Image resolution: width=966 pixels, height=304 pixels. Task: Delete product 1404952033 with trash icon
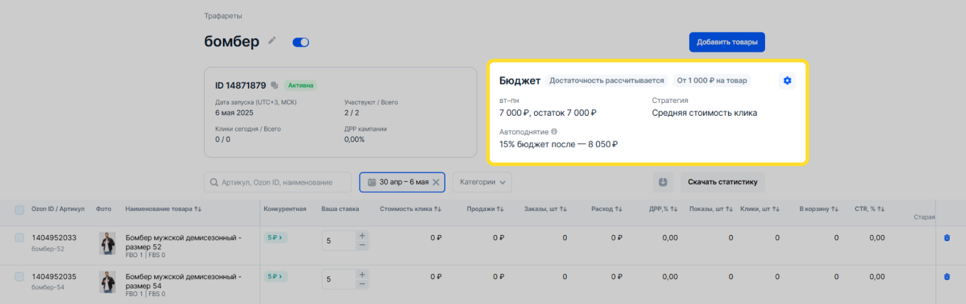[x=946, y=238]
